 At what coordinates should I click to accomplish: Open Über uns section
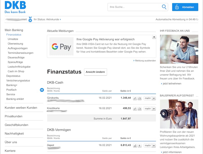pyautogui.click(x=11, y=142)
